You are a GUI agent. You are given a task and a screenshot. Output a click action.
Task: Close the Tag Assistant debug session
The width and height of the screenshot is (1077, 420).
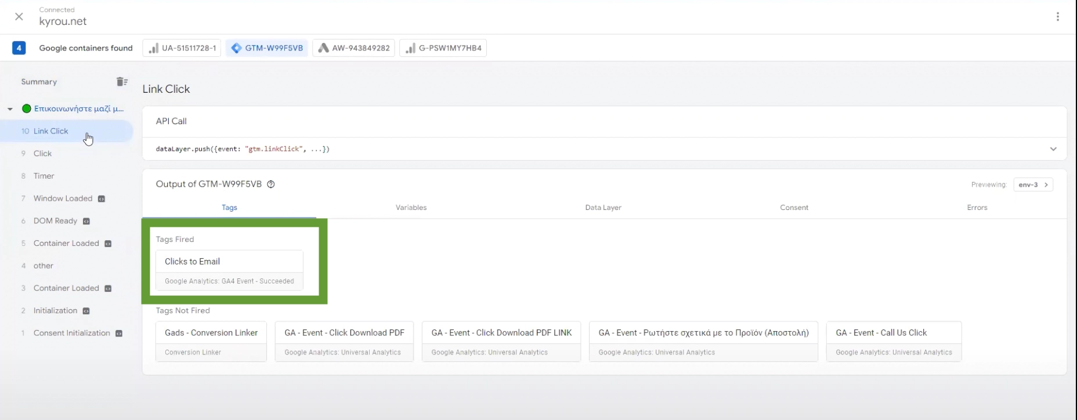click(19, 17)
